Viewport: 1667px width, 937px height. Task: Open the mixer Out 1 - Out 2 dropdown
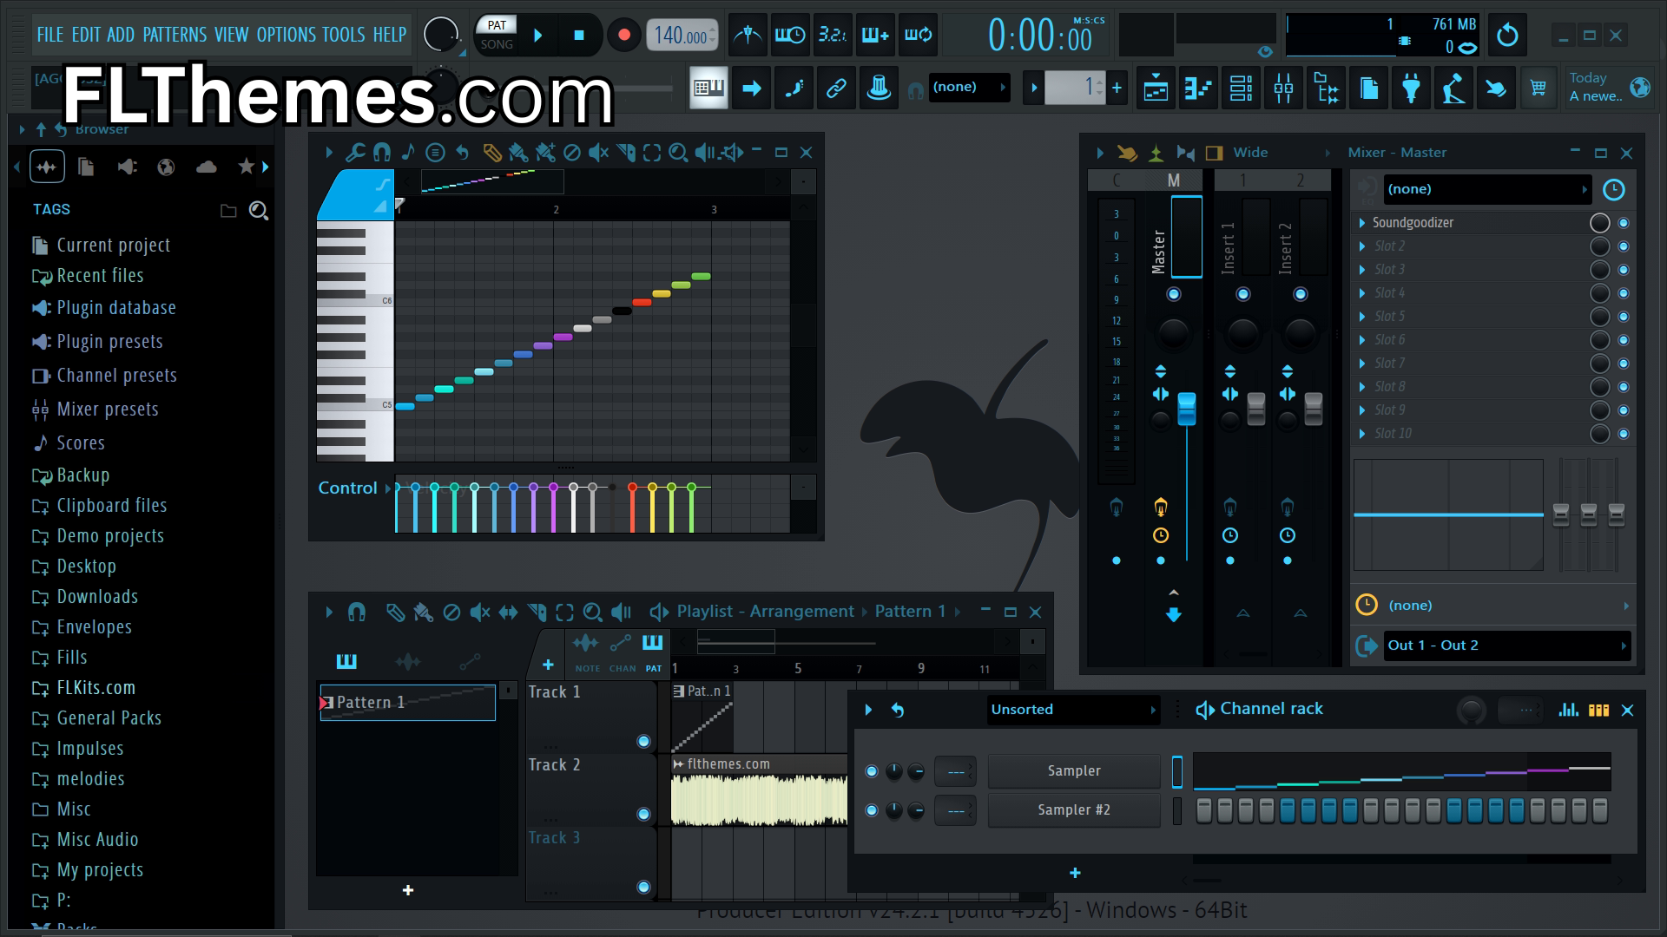[x=1506, y=645]
